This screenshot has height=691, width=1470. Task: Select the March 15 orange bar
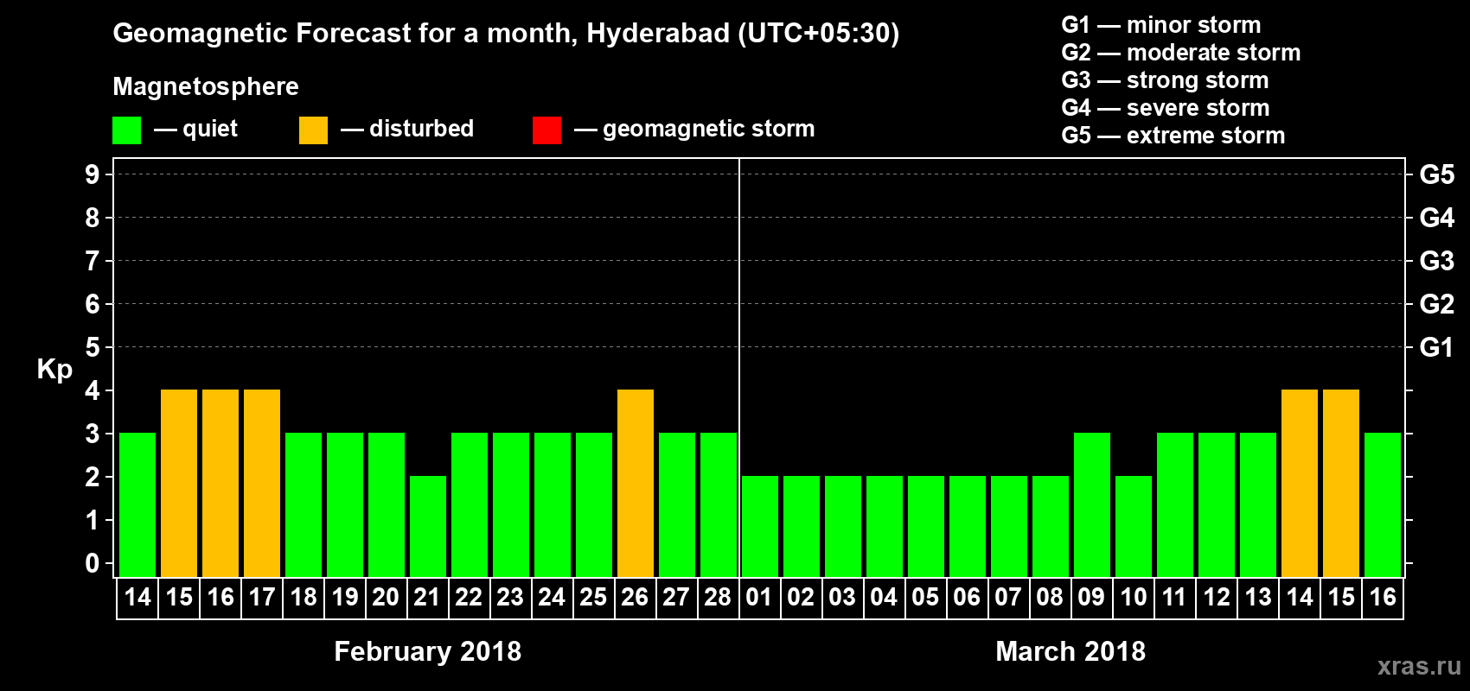(x=1341, y=484)
